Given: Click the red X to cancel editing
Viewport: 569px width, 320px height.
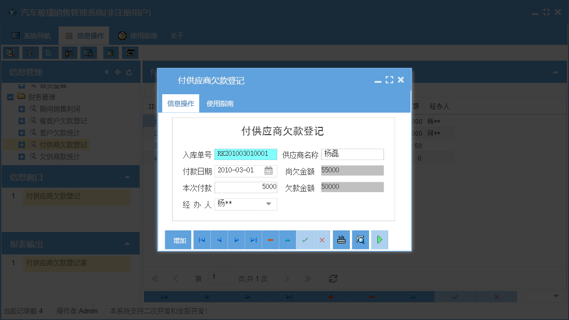Looking at the screenshot, I should [x=322, y=239].
